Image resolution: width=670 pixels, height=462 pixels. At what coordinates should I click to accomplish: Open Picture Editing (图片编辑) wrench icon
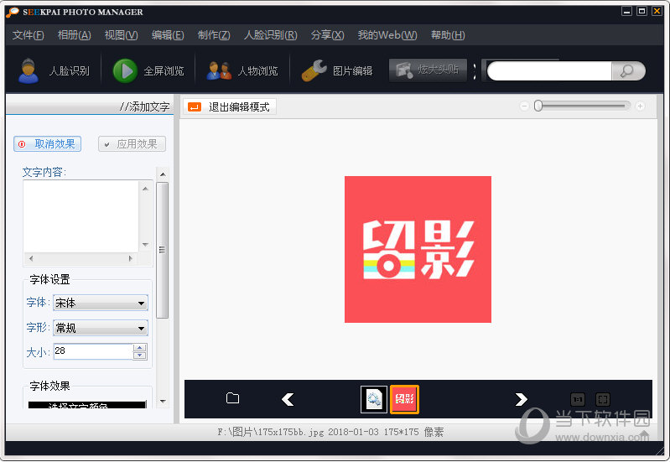tap(314, 70)
